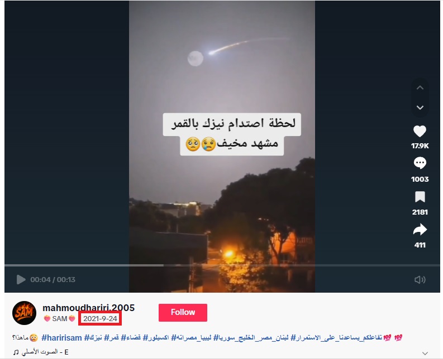Open comments via speech bubble icon
Screen dimensions: 443x359
tap(420, 163)
